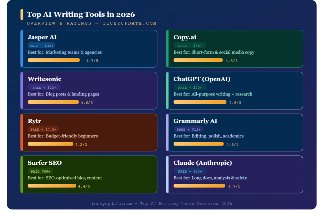
Task: Click the 'FREE + $13+' price badge
Action: pyautogui.click(x=44, y=87)
